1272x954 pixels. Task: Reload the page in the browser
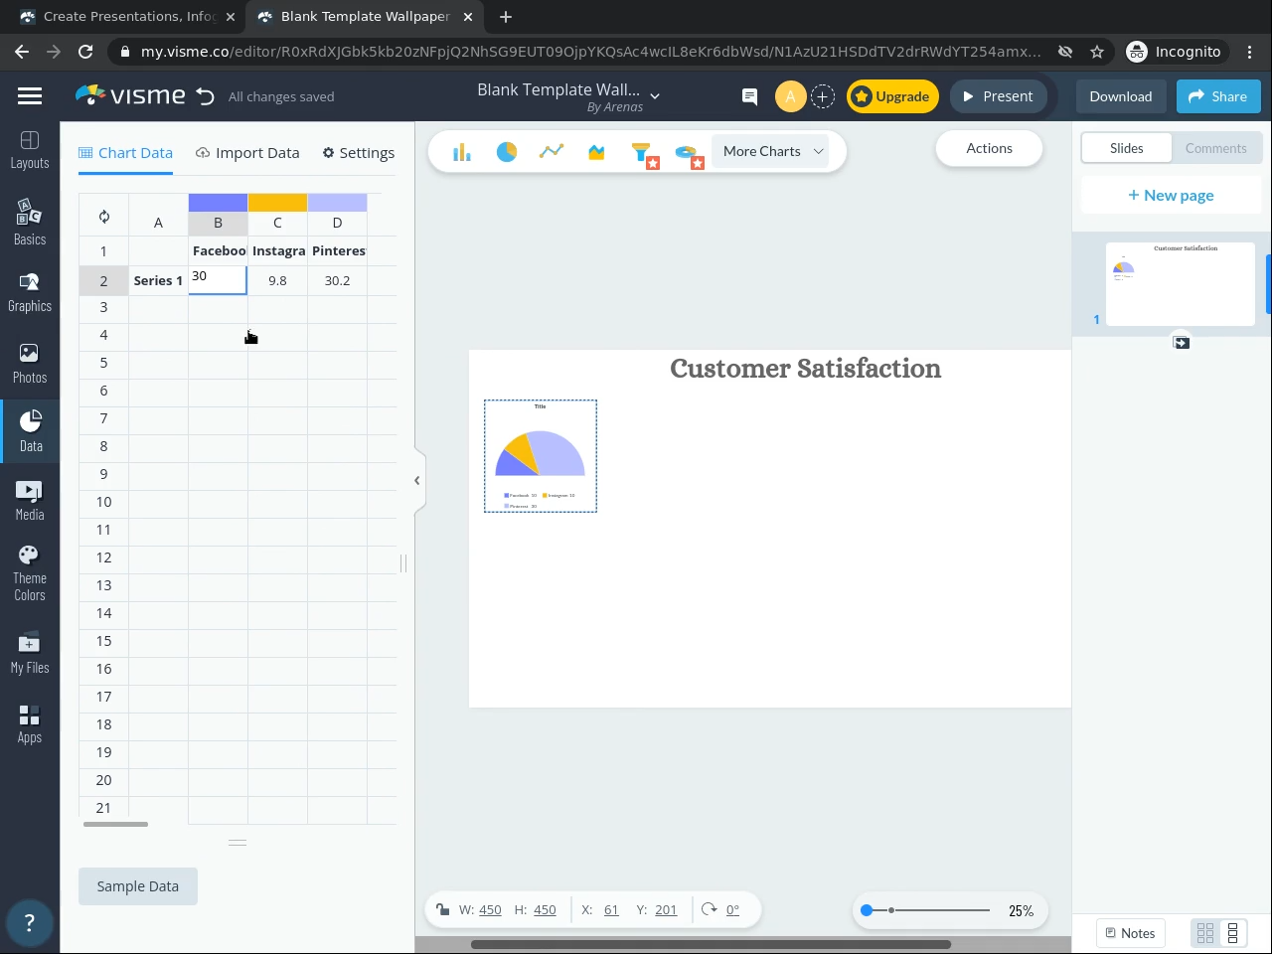[85, 52]
